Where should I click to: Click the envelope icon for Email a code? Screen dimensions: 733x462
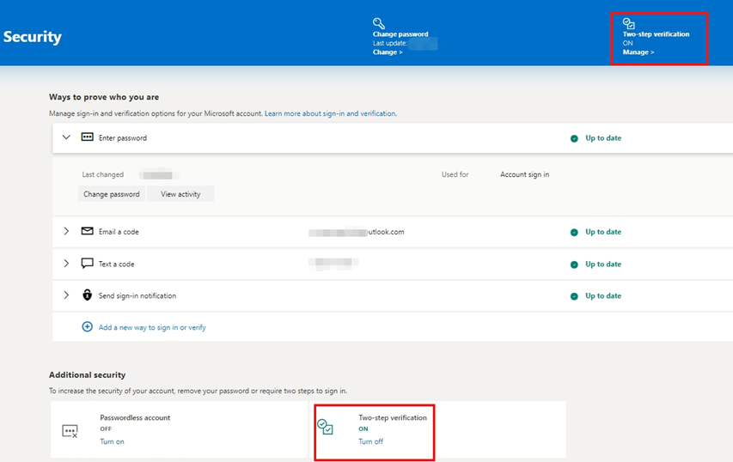[87, 231]
